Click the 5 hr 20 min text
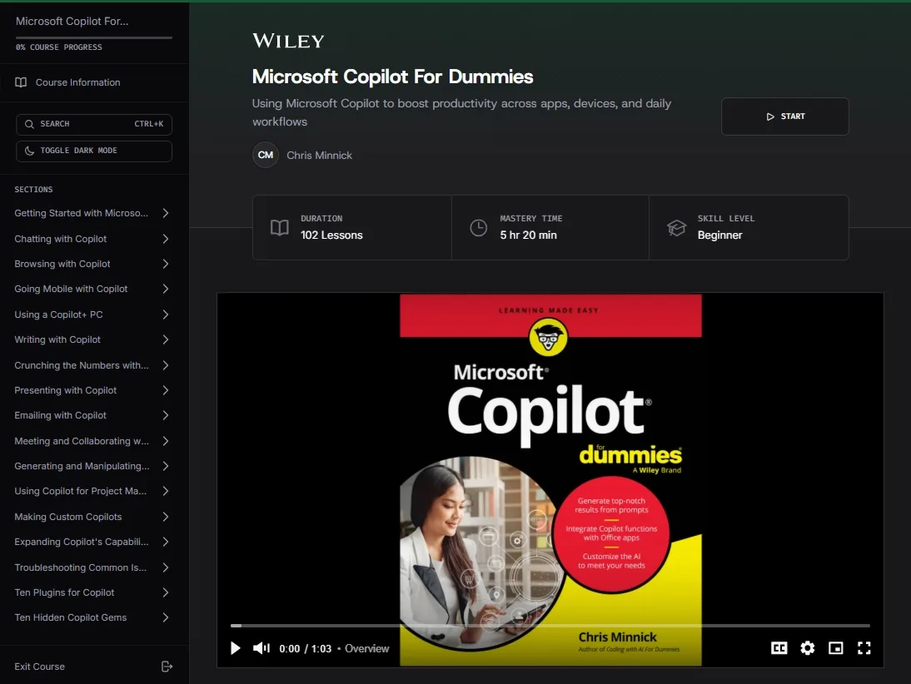Screen dimensions: 911x684 point(528,235)
